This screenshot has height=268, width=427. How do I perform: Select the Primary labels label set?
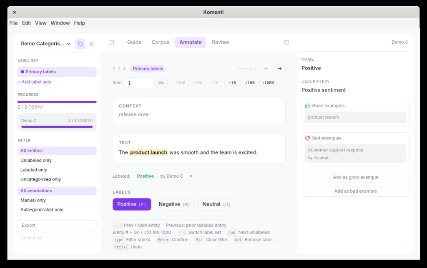(x=57, y=72)
